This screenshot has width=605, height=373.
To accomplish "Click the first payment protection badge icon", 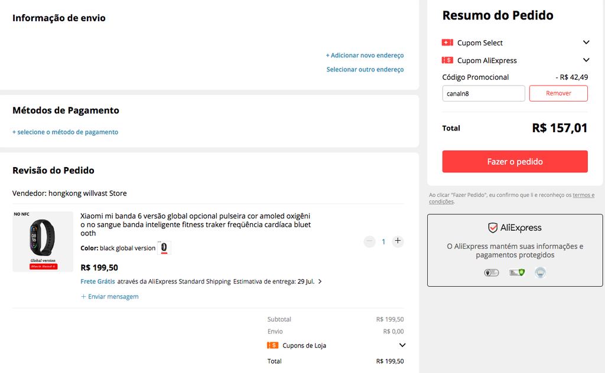I will (x=491, y=273).
